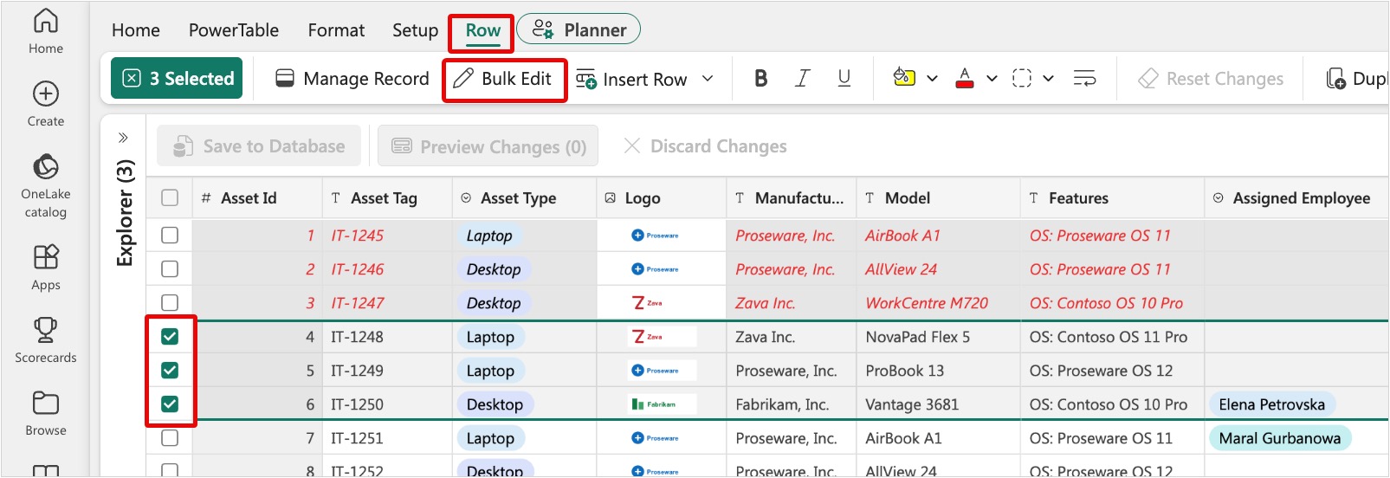Open the OneLake catalog icon

tap(45, 166)
